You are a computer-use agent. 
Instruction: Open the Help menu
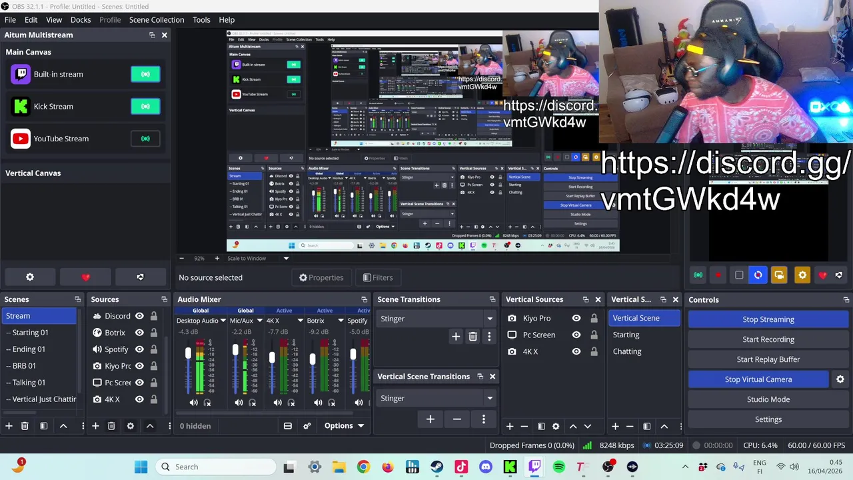pyautogui.click(x=227, y=20)
